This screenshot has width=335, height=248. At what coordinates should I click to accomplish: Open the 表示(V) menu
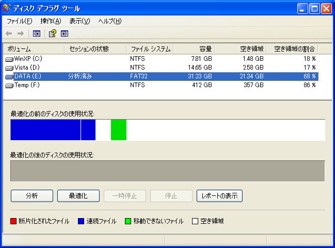point(79,21)
